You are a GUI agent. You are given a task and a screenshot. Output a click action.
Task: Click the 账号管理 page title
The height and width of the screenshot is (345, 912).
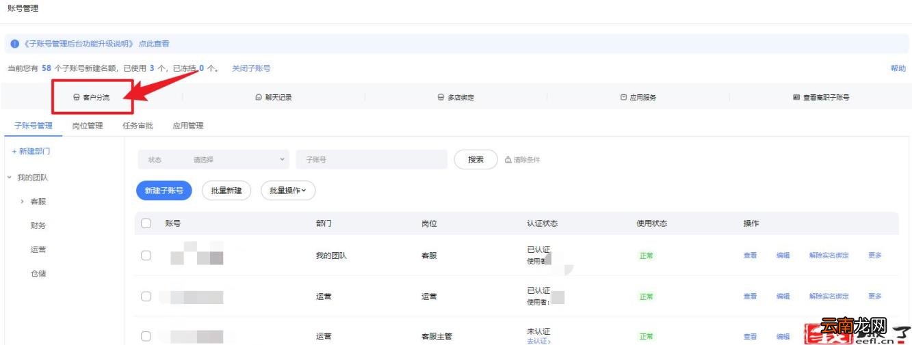pos(23,8)
